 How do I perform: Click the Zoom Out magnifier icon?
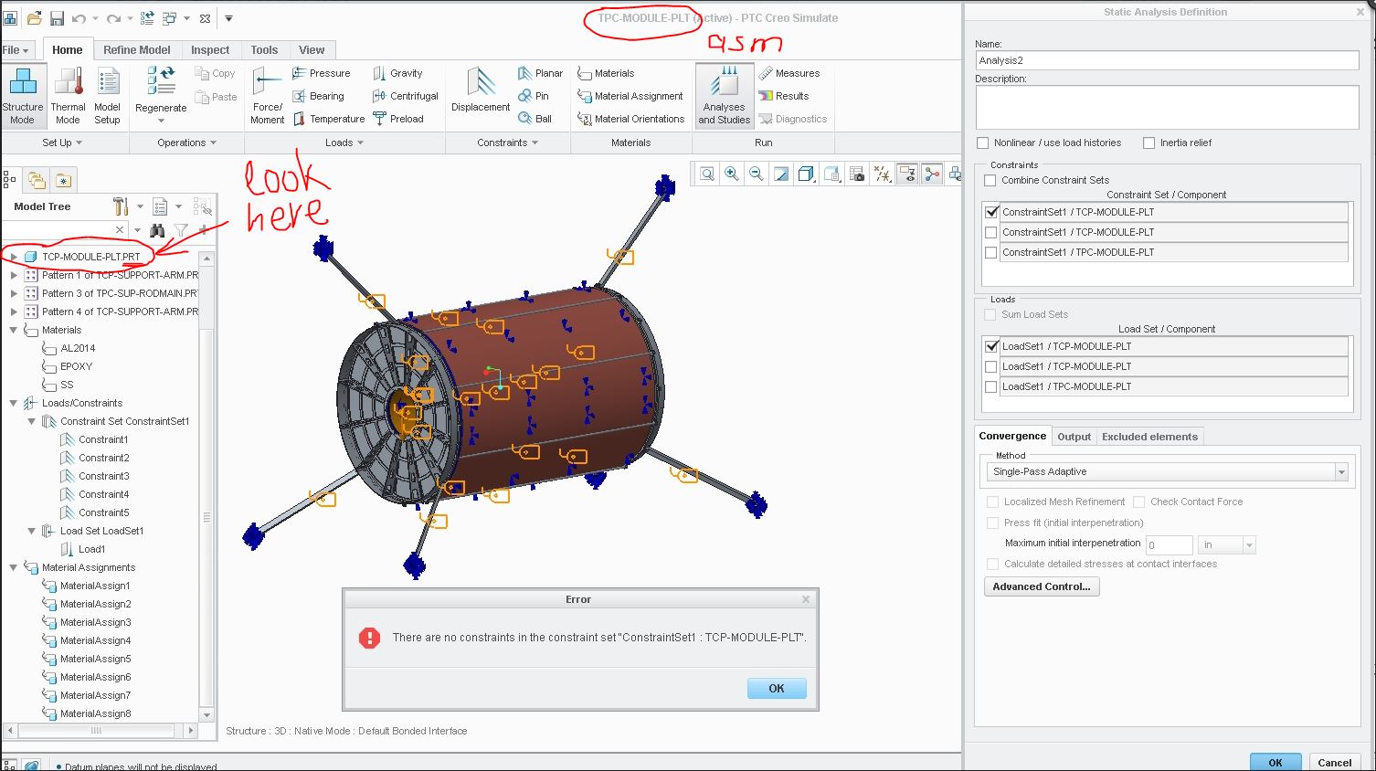click(x=757, y=174)
